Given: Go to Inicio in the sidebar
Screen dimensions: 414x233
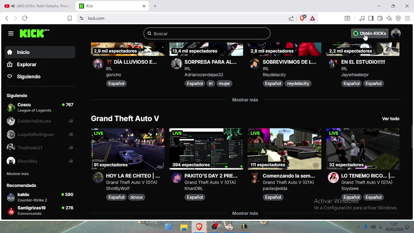Looking at the screenshot, I should click(40, 52).
